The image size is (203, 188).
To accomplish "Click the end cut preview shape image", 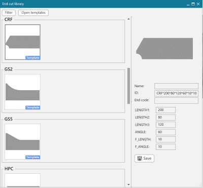I will pyautogui.click(x=164, y=49).
